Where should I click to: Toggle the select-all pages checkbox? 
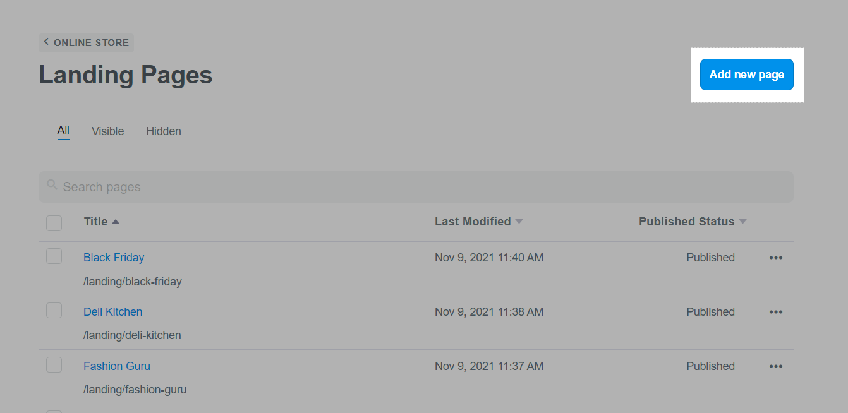(x=54, y=223)
